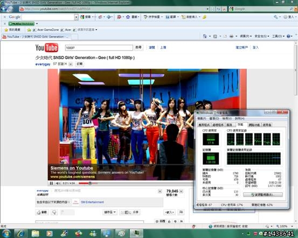298x238 pixels.
Task: Open the Google toolbar search field dropdown
Action: [76, 17]
